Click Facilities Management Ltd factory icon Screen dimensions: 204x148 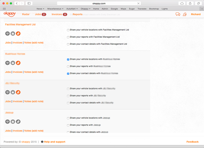pyautogui.click(x=13, y=34)
